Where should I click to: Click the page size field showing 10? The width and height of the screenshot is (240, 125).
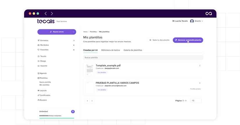pyautogui.click(x=196, y=101)
